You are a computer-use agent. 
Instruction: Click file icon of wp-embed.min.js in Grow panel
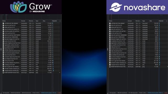pyautogui.click(x=3, y=59)
